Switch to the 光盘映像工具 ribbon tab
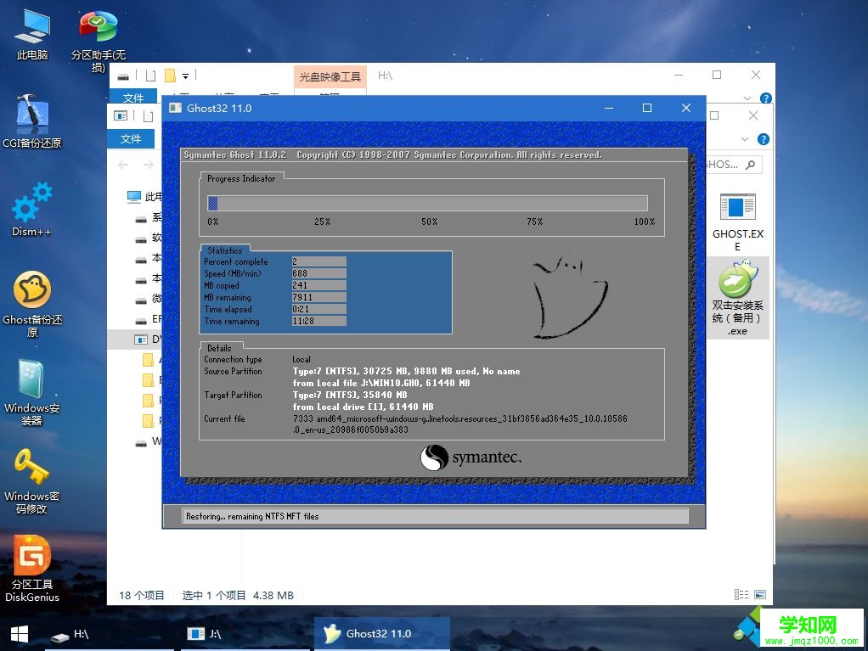The width and height of the screenshot is (868, 651). tap(330, 76)
